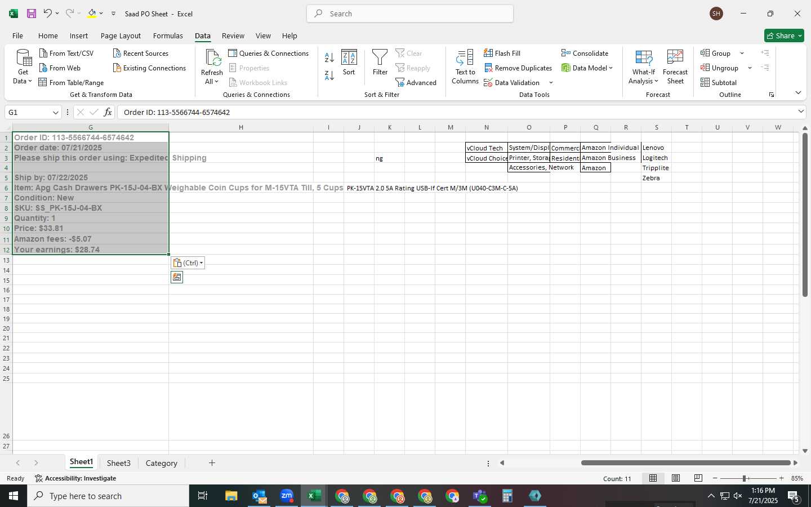This screenshot has width=811, height=507.
Task: Open What-If Analysis
Action: (644, 67)
